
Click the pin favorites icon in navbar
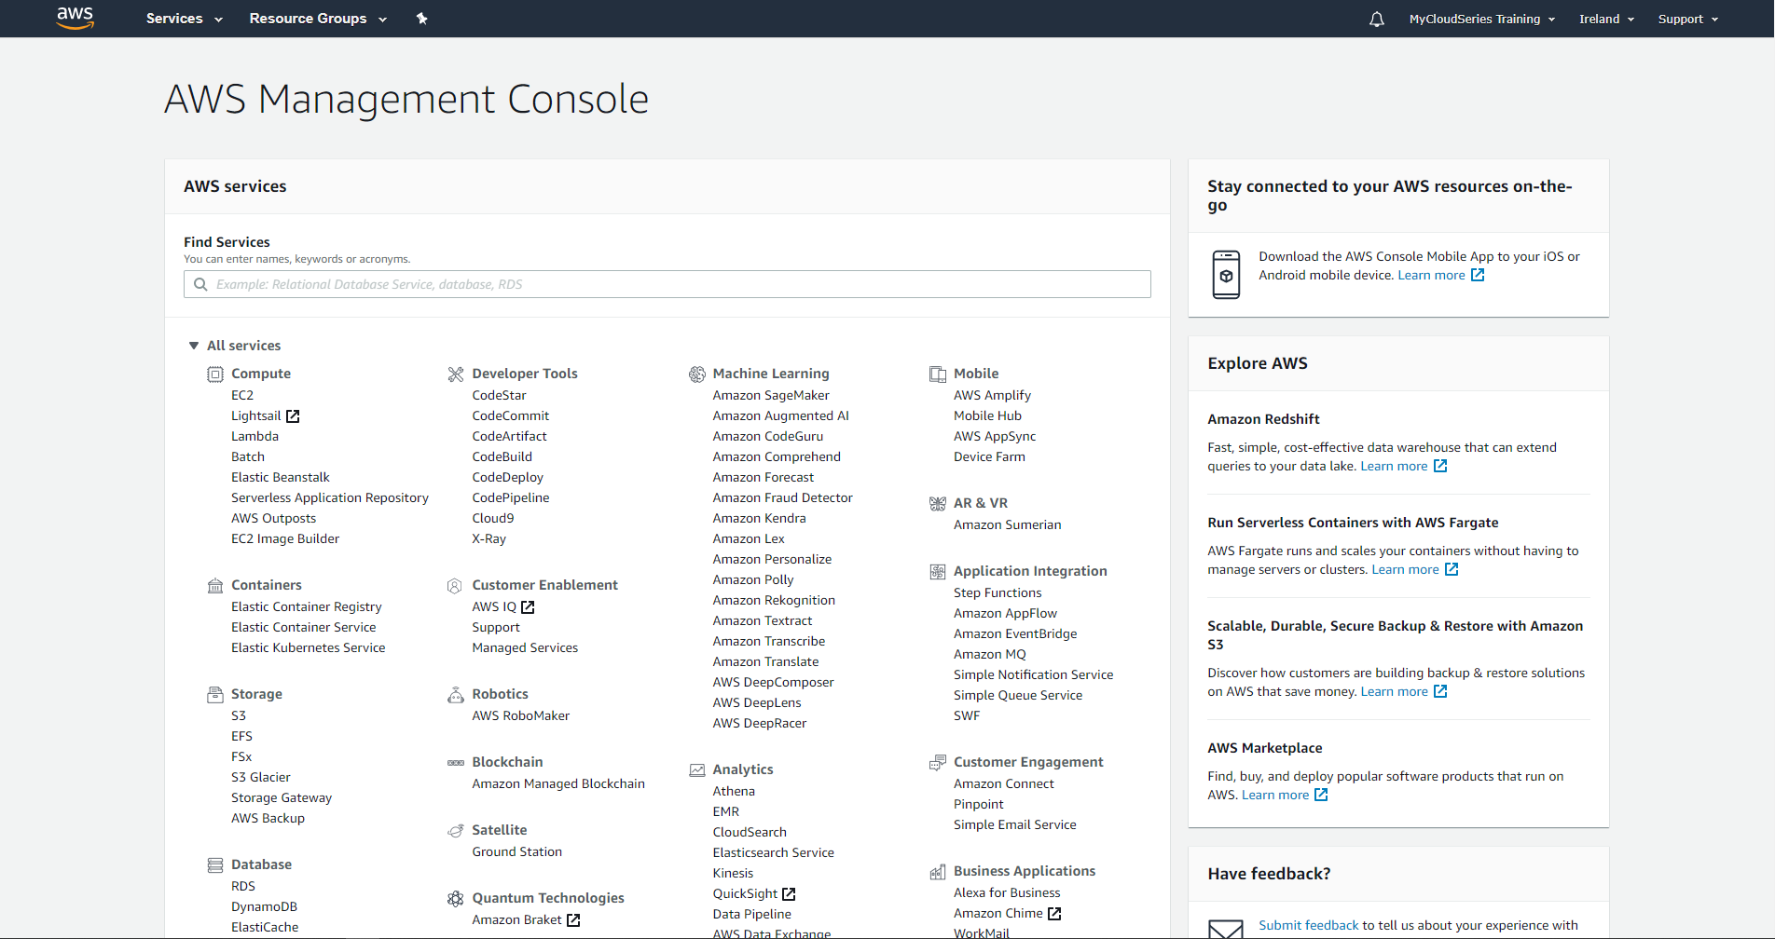pyautogui.click(x=421, y=18)
